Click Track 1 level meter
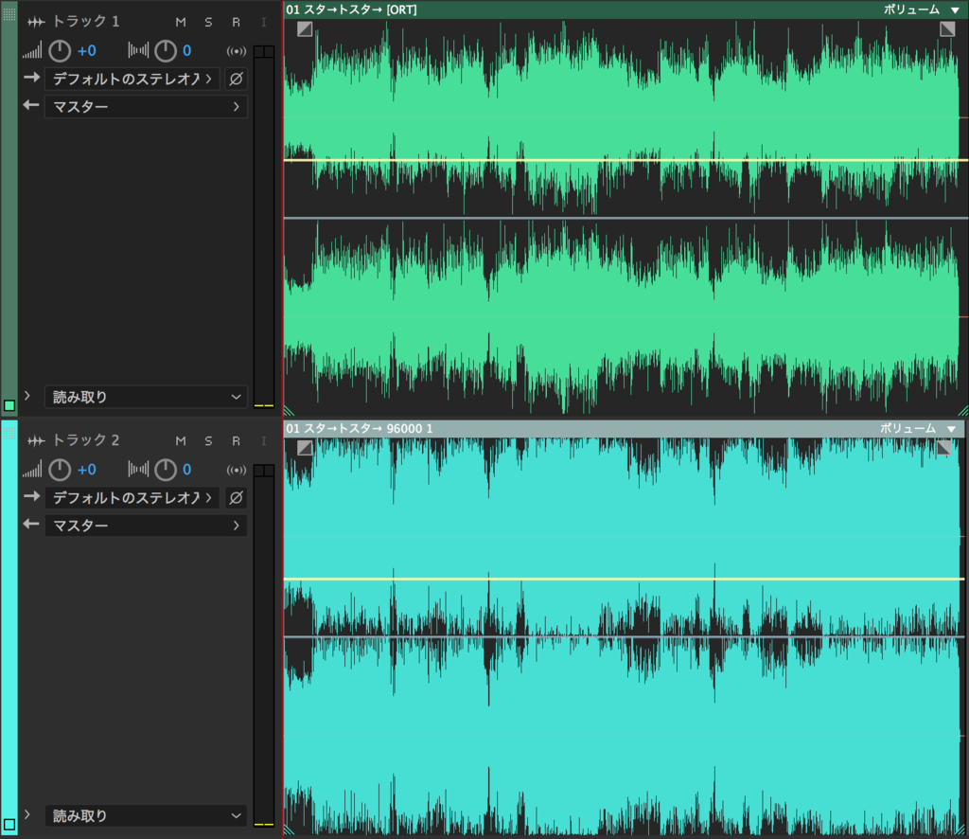 [264, 226]
